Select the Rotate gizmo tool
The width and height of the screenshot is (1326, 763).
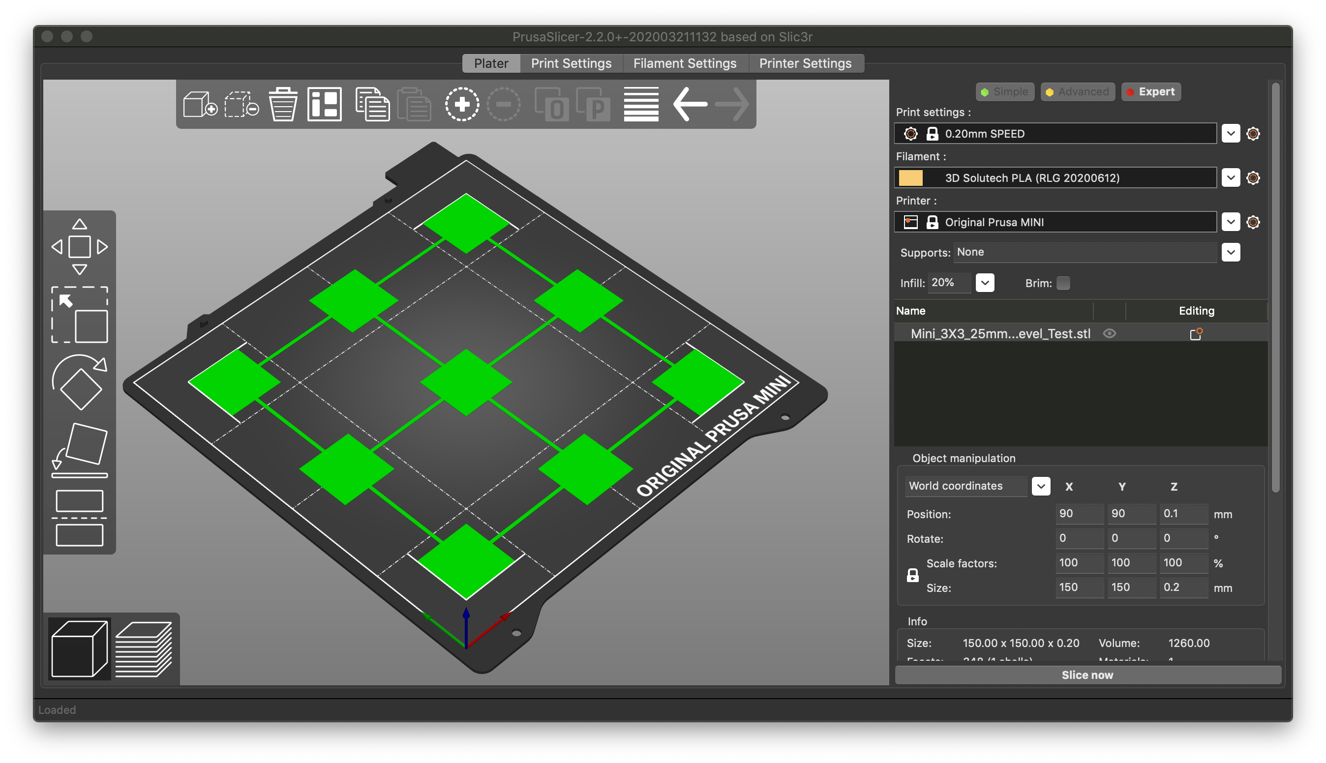[x=80, y=382]
